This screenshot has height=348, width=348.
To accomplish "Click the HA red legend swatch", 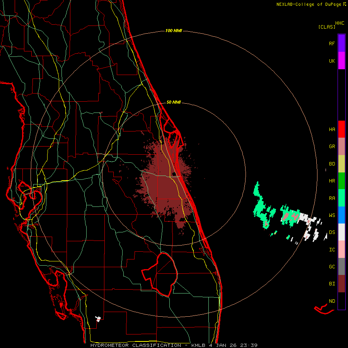I will (341, 129).
